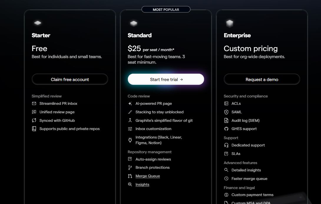Click the Standard plan layers icon

pos(133,23)
